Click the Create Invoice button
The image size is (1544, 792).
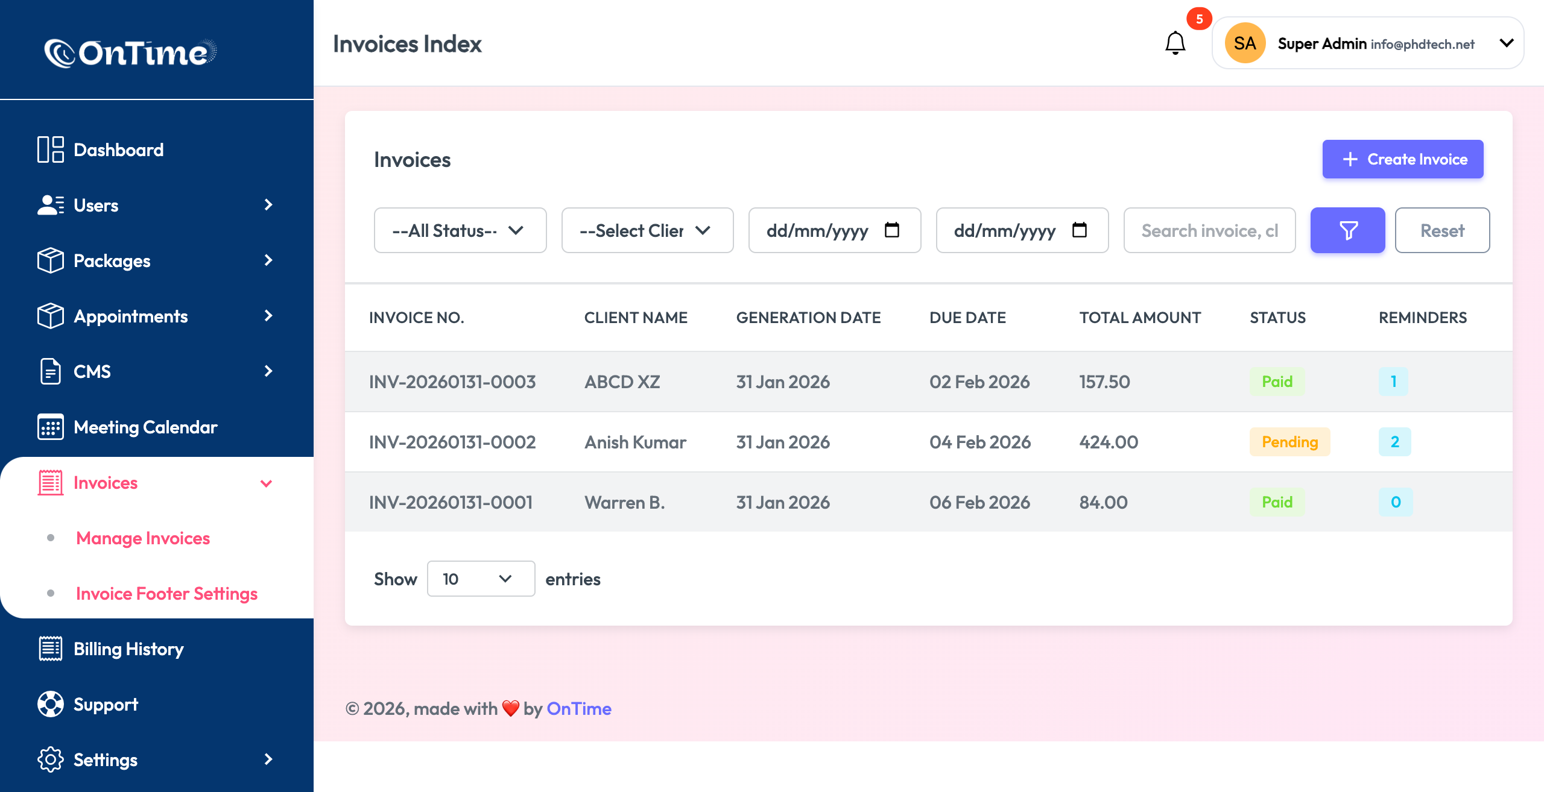[x=1402, y=159]
